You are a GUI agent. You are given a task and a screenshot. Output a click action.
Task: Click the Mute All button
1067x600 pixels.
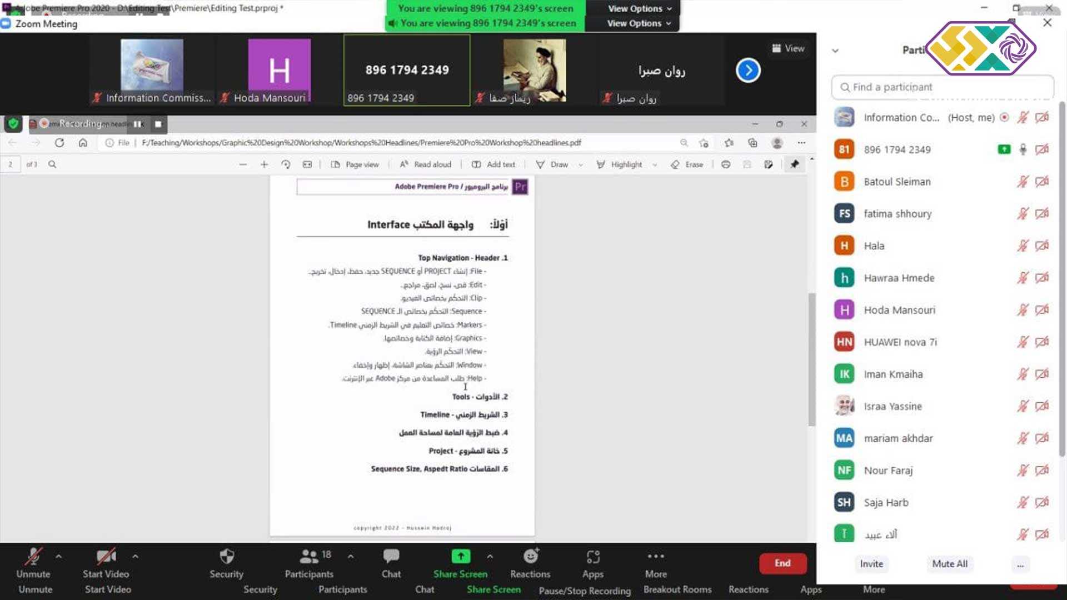click(950, 564)
